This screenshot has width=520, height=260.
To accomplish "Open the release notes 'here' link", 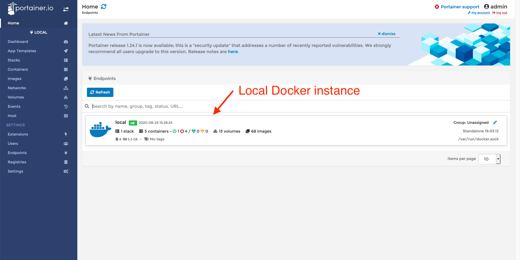I will pos(233,52).
